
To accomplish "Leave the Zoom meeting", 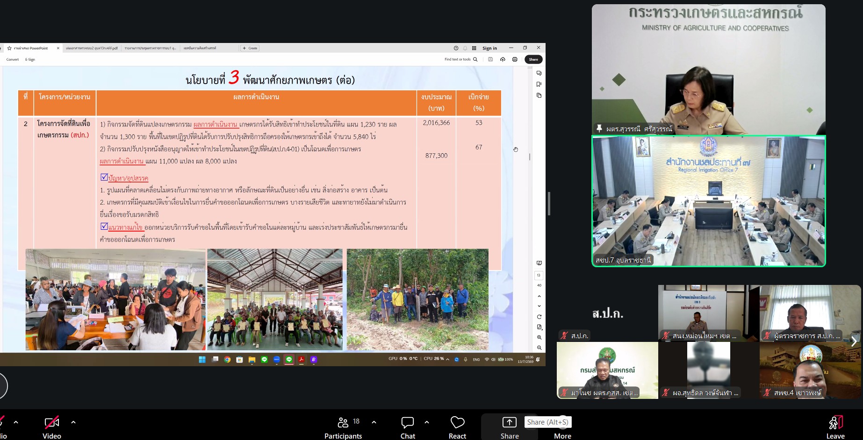I will (x=835, y=427).
